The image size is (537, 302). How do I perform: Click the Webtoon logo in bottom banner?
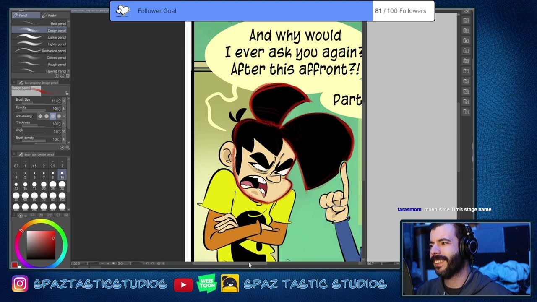206,283
